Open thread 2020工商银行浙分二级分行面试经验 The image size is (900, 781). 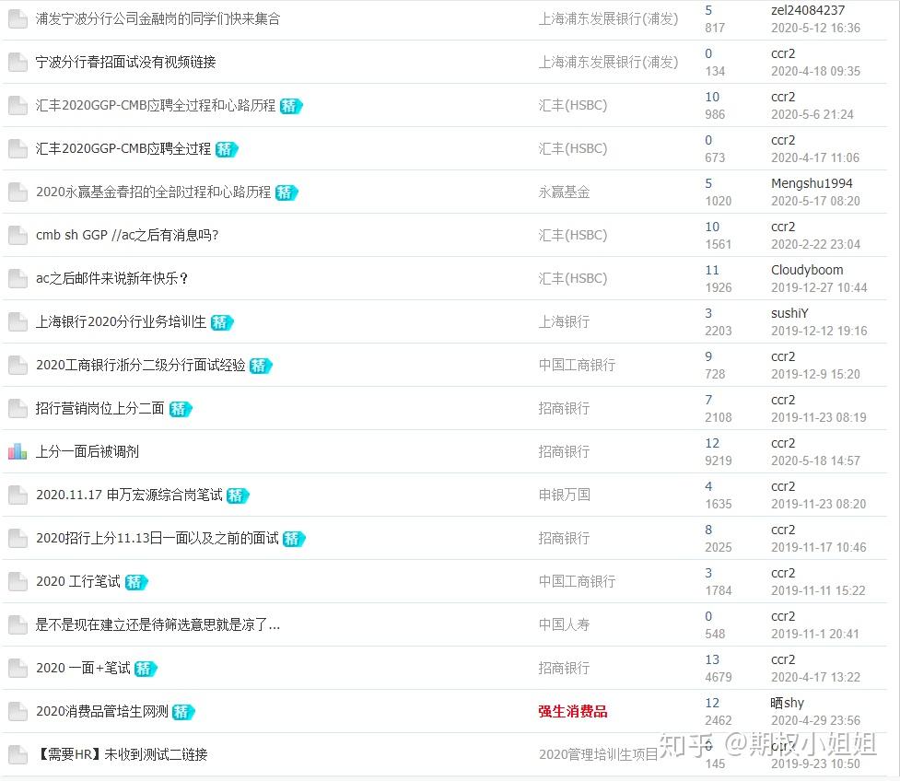(141, 365)
